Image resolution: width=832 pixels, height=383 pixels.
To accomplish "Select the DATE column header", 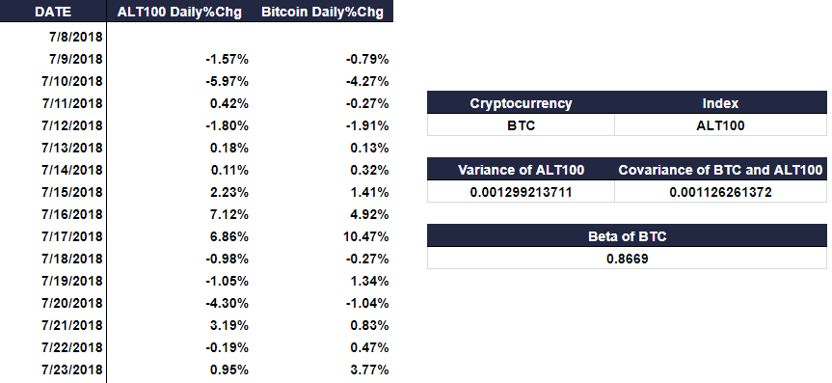I will [x=53, y=12].
